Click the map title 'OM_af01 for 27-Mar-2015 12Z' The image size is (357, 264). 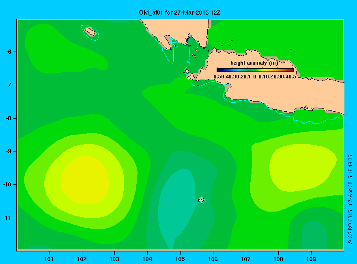[180, 13]
